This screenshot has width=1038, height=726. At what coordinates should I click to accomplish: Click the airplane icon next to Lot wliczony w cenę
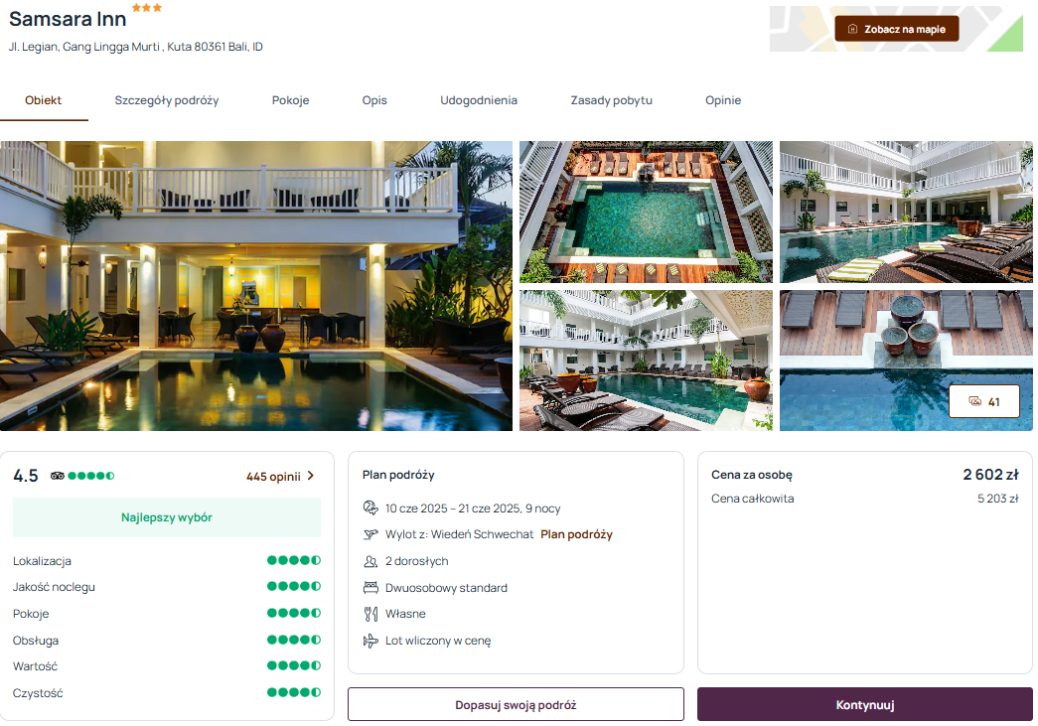[x=371, y=641]
